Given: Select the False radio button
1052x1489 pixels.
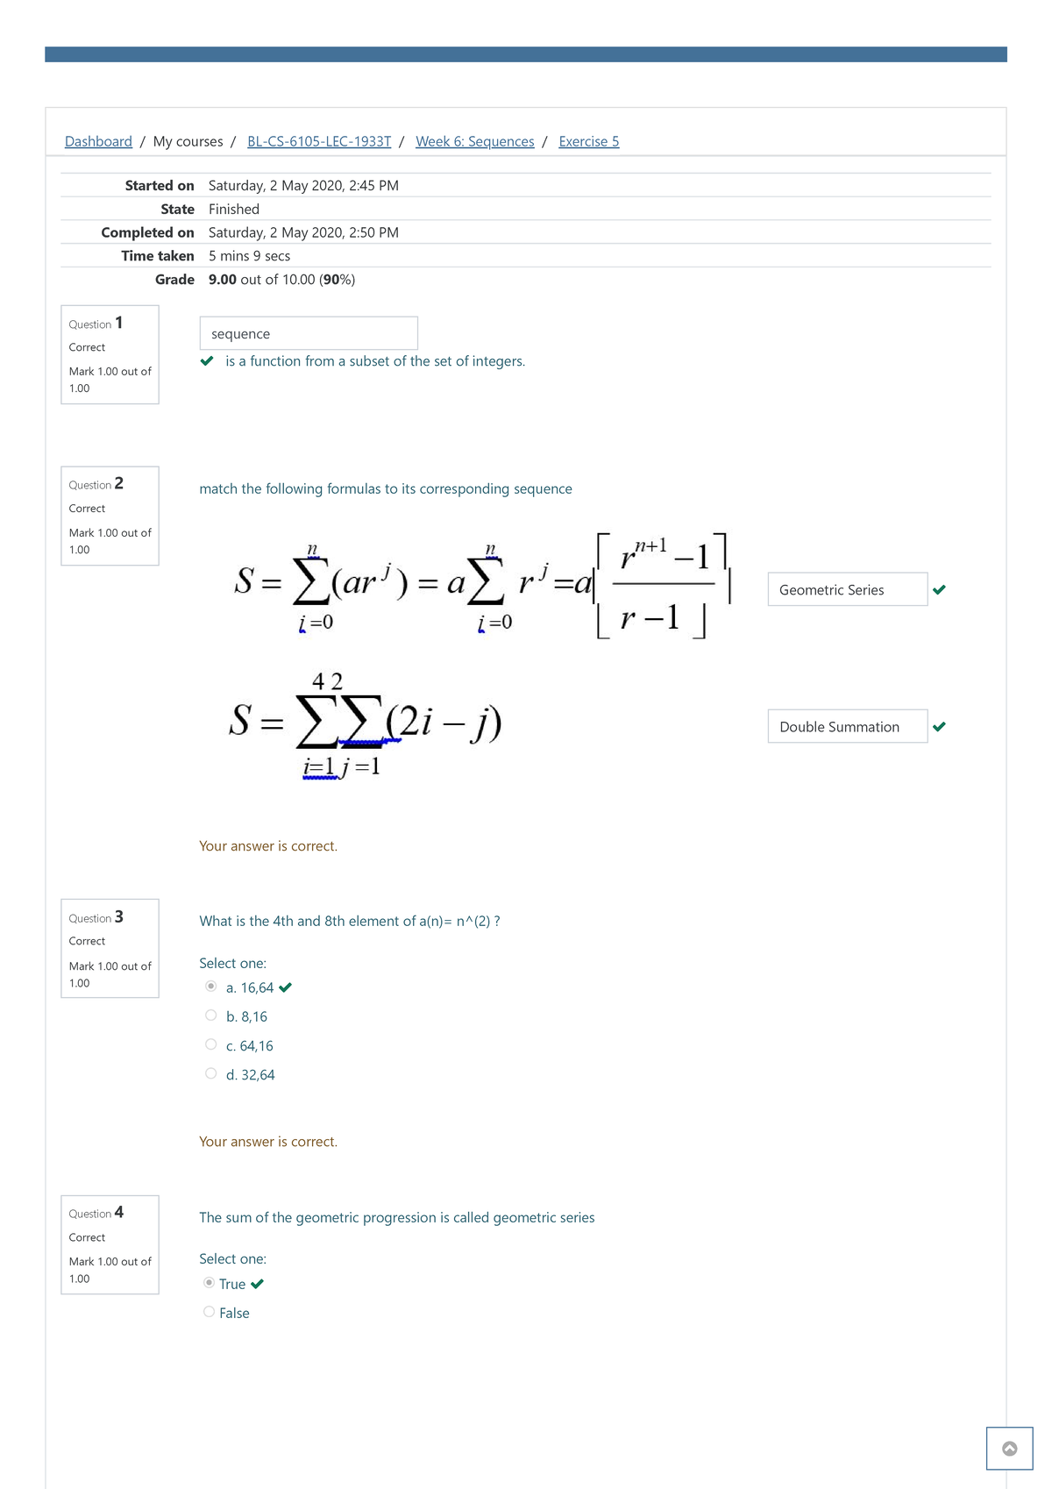Looking at the screenshot, I should [x=210, y=1313].
